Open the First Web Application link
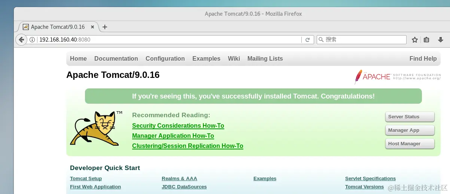Screen dimensions: 450x194 point(95,187)
